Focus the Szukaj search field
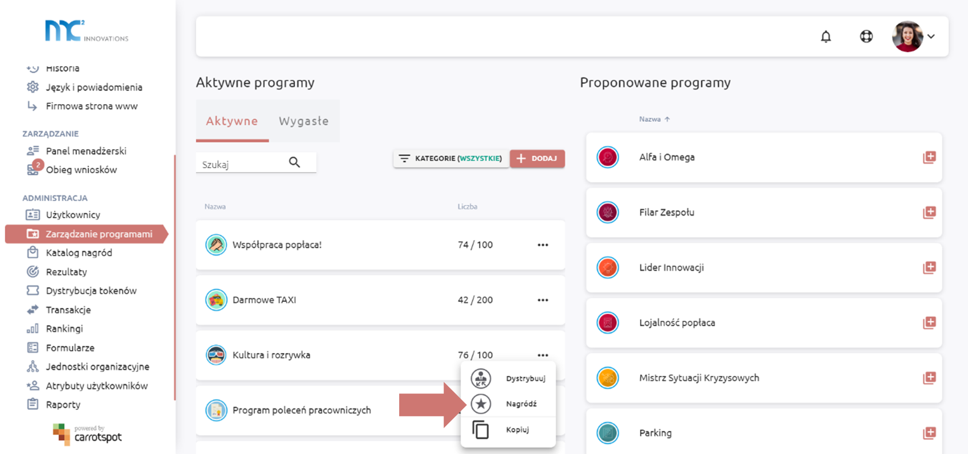 (x=241, y=164)
